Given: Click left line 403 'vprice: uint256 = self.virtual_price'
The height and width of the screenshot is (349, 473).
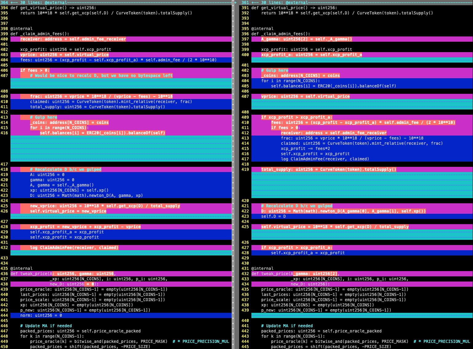Looking at the screenshot, I should [x=65, y=55].
